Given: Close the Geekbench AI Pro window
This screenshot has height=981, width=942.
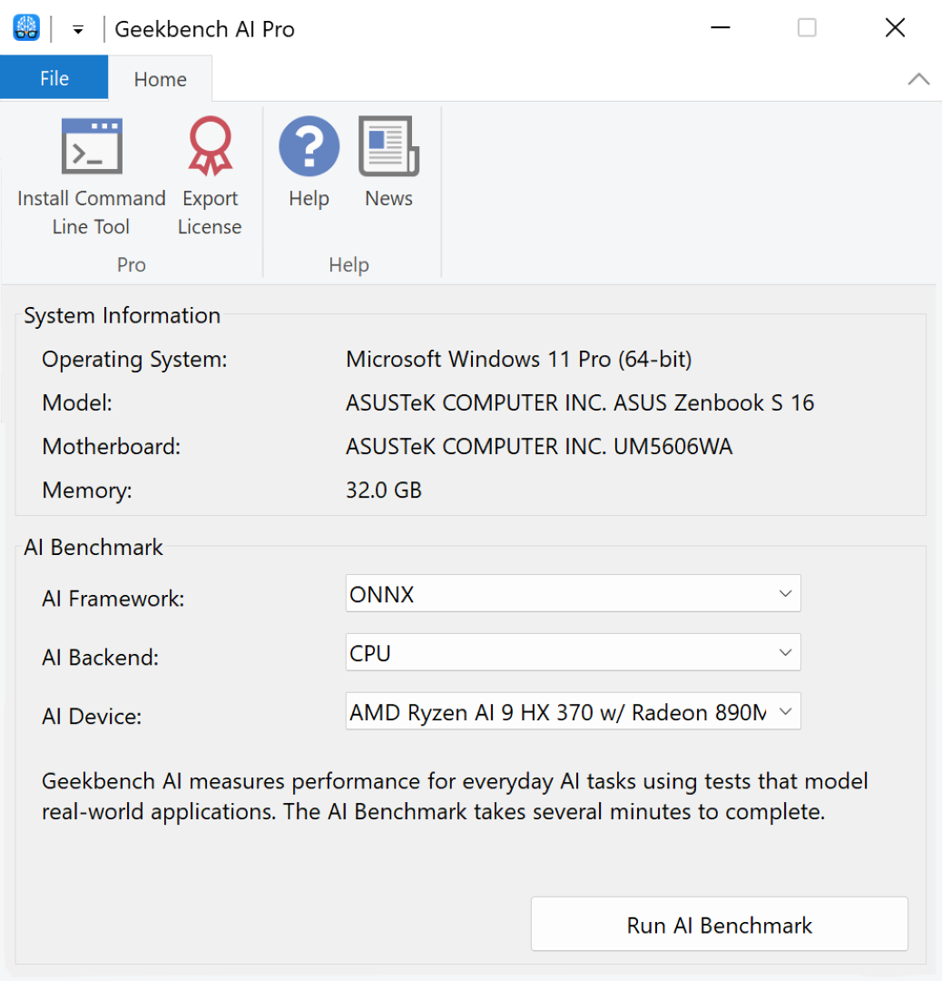Looking at the screenshot, I should coord(895,27).
